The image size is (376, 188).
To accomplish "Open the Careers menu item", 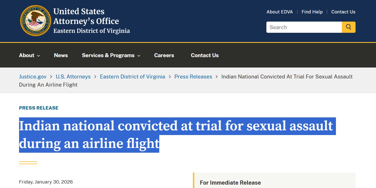I will [164, 55].
